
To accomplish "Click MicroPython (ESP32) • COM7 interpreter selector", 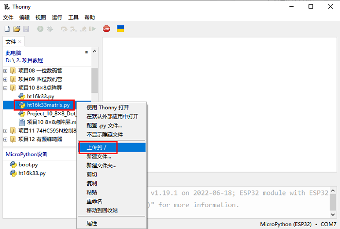I will coord(298,224).
